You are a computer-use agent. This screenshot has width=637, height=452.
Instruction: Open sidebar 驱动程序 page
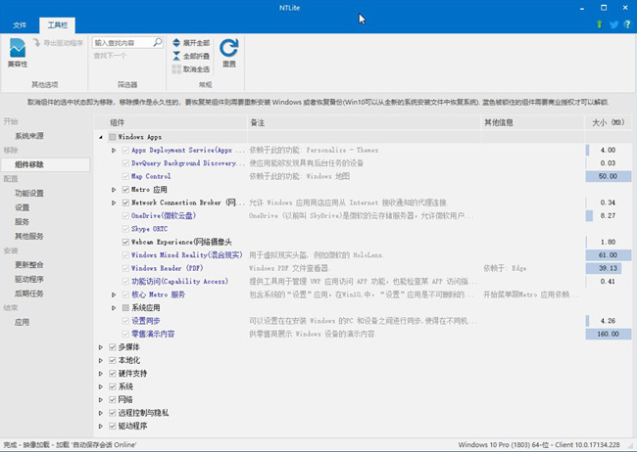[29, 279]
